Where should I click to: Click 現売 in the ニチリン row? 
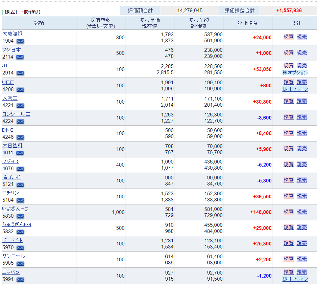[302, 196]
